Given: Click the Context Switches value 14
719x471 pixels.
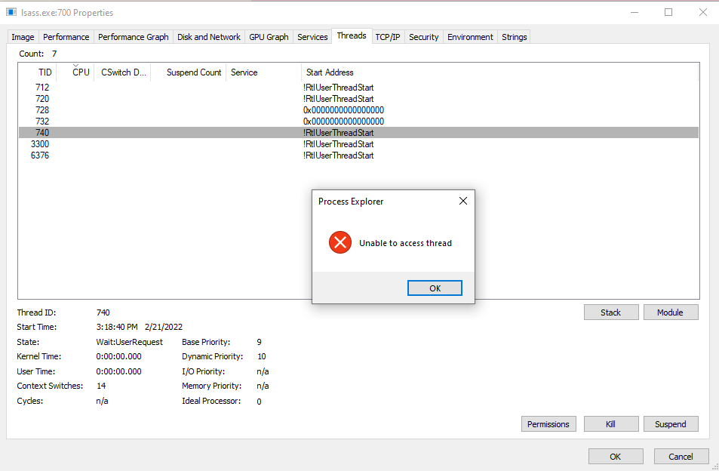Looking at the screenshot, I should point(101,386).
